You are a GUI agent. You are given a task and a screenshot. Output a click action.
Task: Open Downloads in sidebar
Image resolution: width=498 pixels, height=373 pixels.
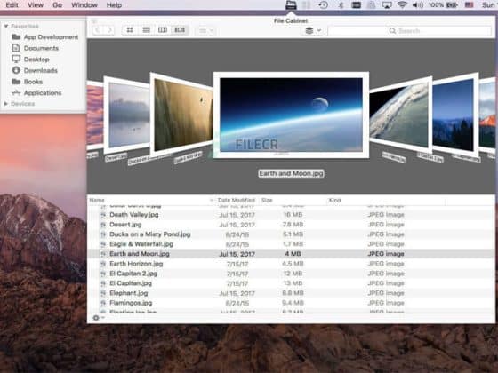35,70
